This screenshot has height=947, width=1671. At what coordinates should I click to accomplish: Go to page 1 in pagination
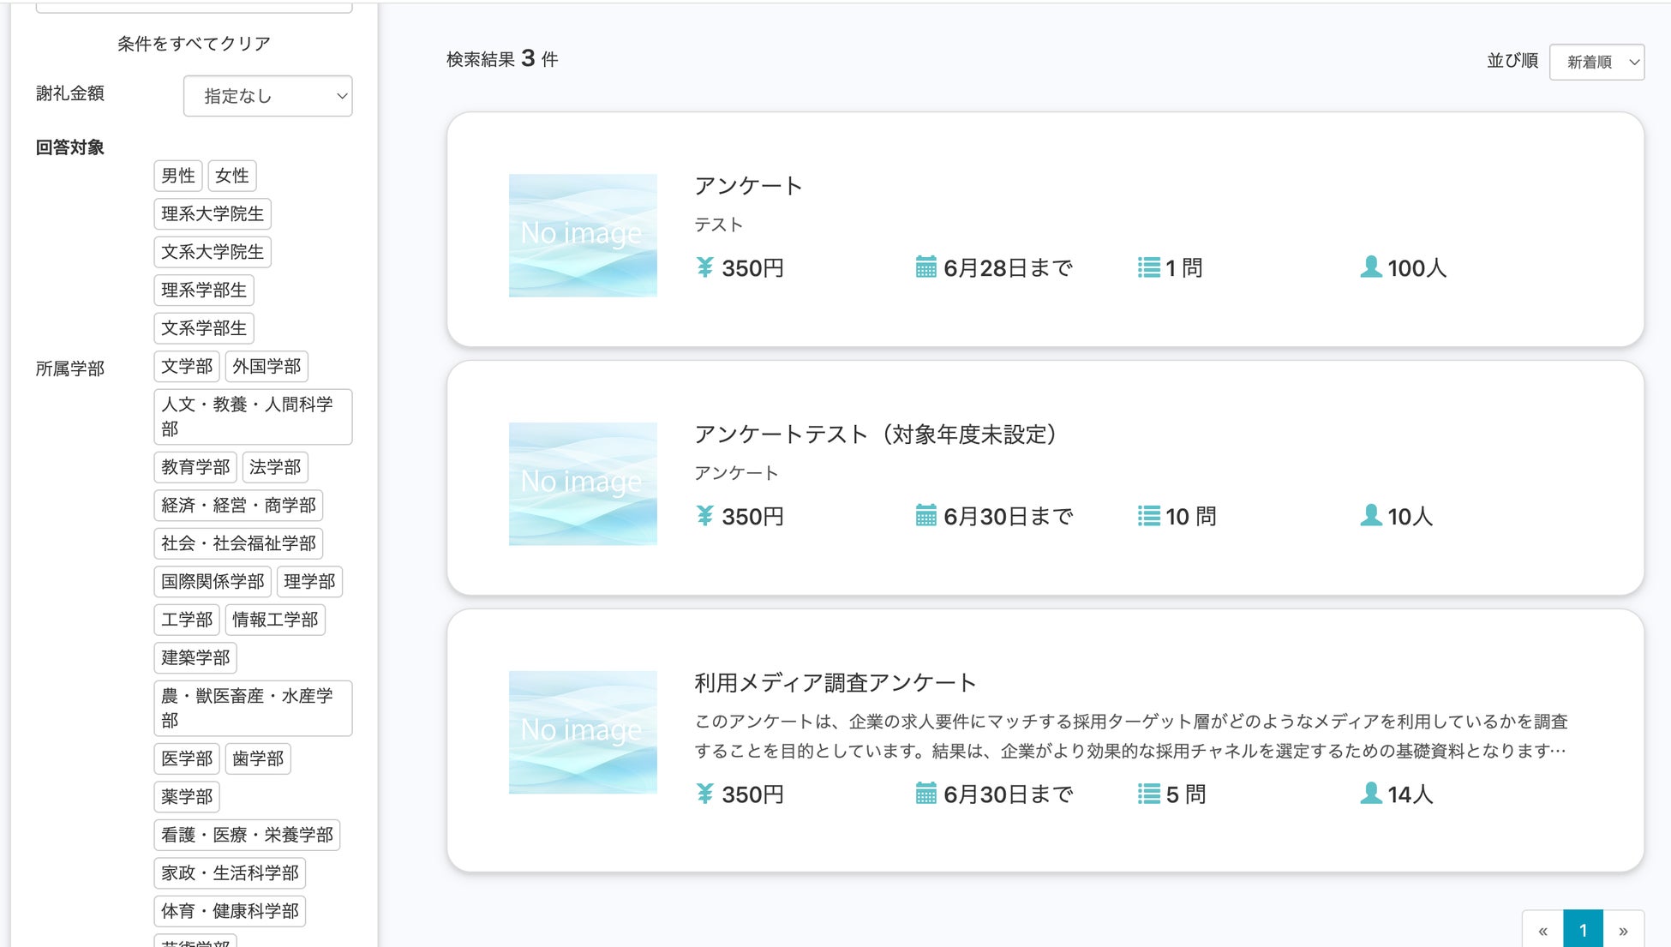click(1583, 930)
